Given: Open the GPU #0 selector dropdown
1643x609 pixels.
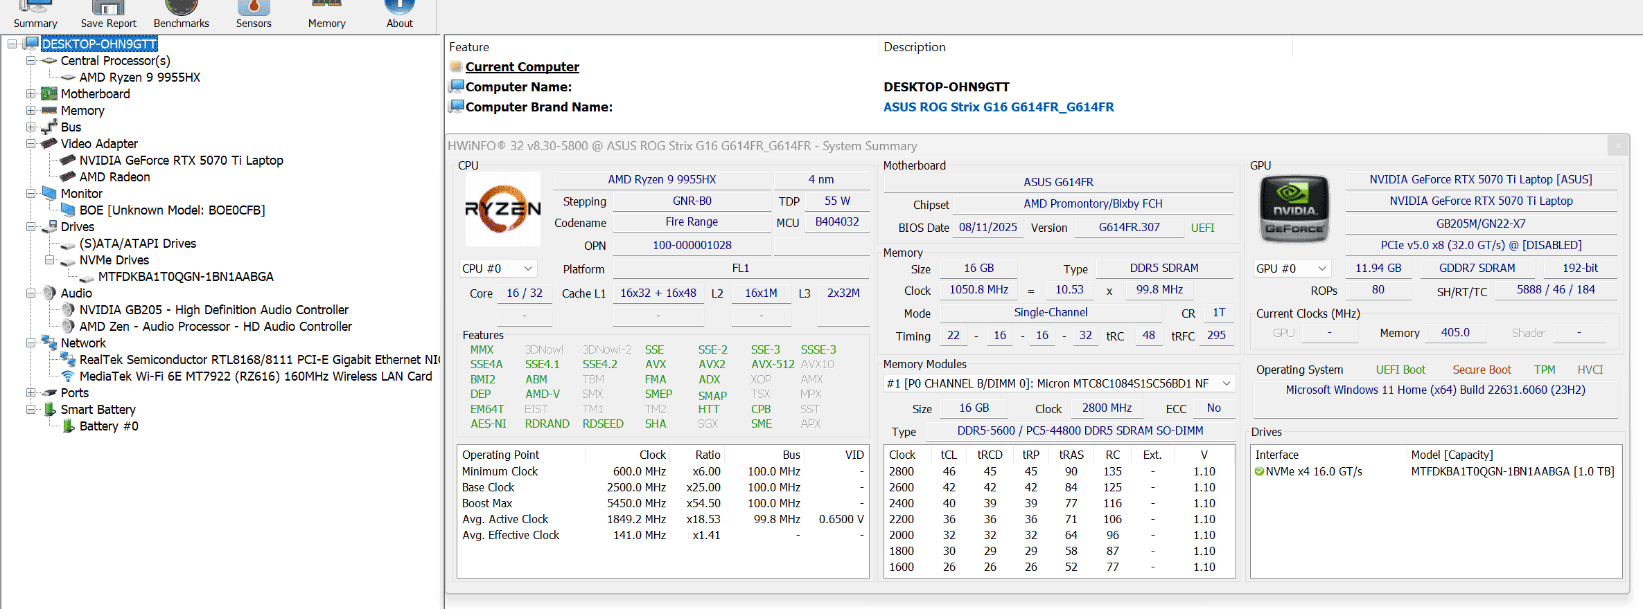Looking at the screenshot, I should [1292, 269].
